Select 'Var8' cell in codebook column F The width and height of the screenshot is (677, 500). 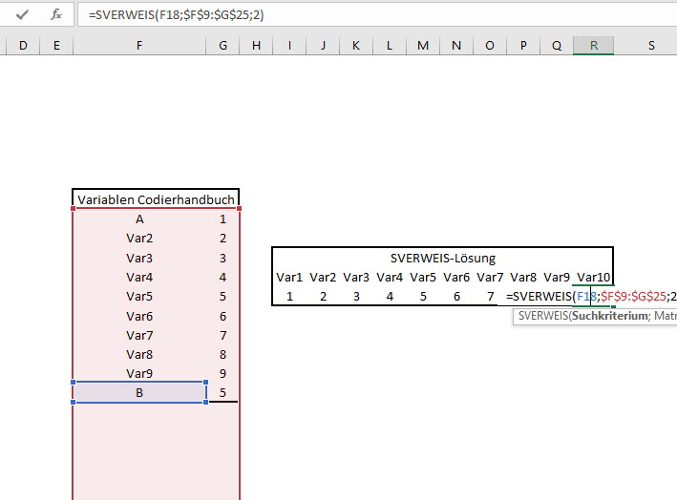pos(139,355)
